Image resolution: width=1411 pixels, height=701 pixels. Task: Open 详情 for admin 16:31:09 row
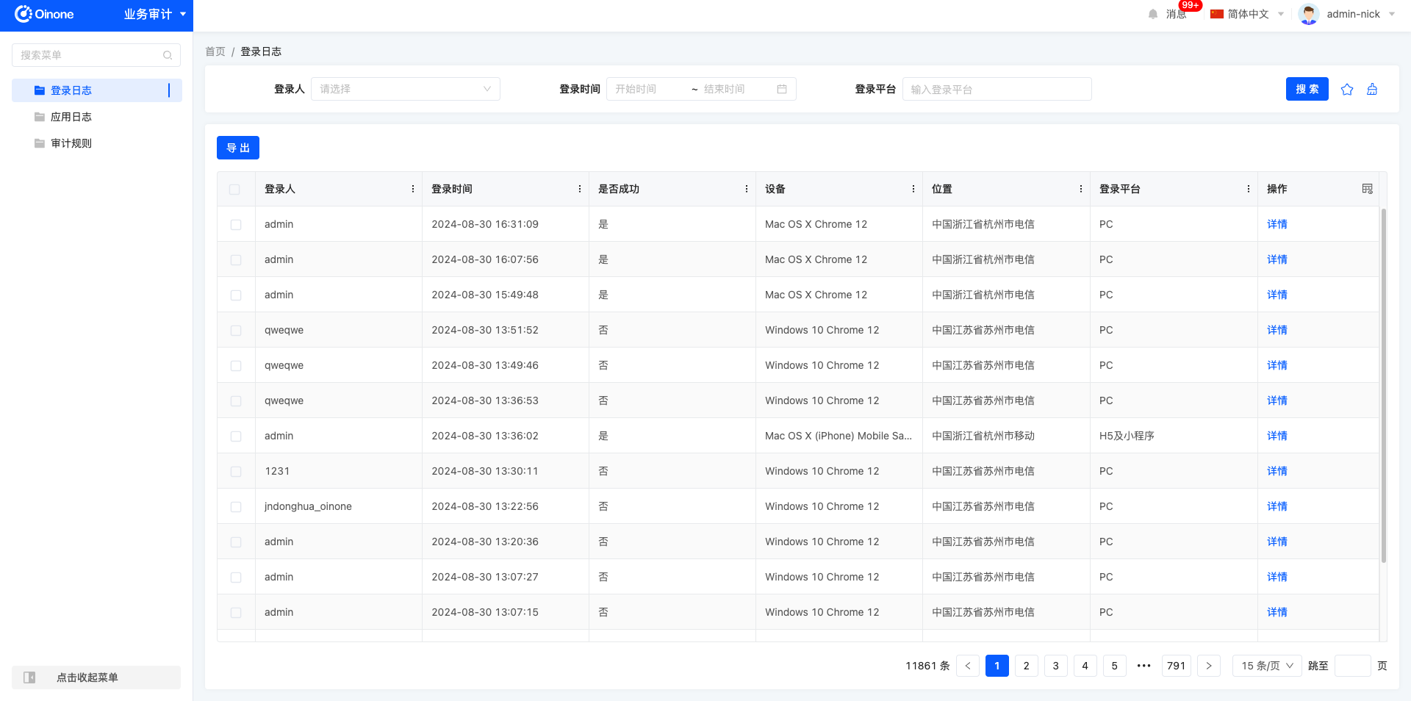1277,224
